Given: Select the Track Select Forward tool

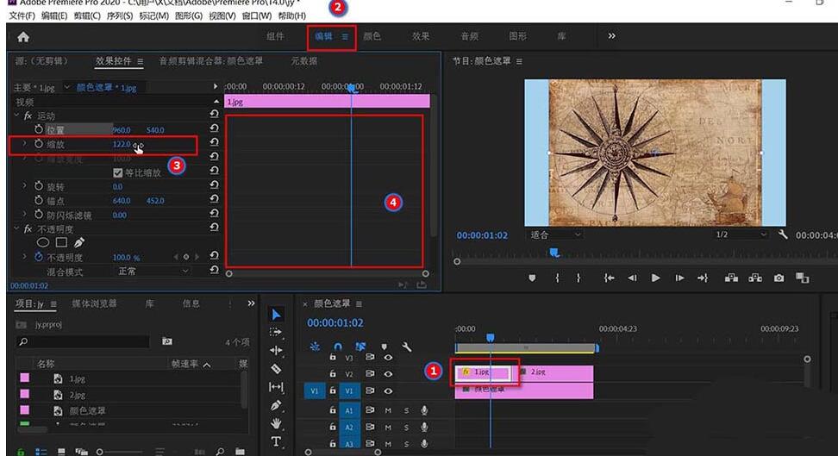Looking at the screenshot, I should click(276, 332).
